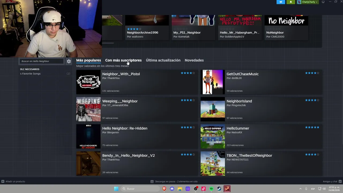
Task: Open the TBON_TheBestOfNeighbor thumbnail
Action: (x=213, y=164)
